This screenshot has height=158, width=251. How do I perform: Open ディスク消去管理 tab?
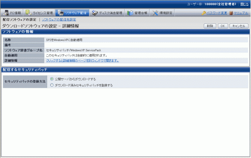tap(107, 13)
